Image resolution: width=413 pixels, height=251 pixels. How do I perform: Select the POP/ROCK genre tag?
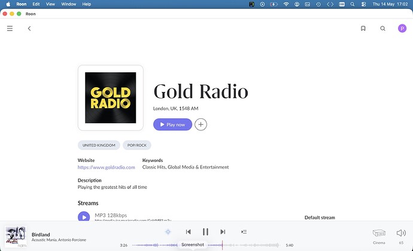tap(136, 145)
